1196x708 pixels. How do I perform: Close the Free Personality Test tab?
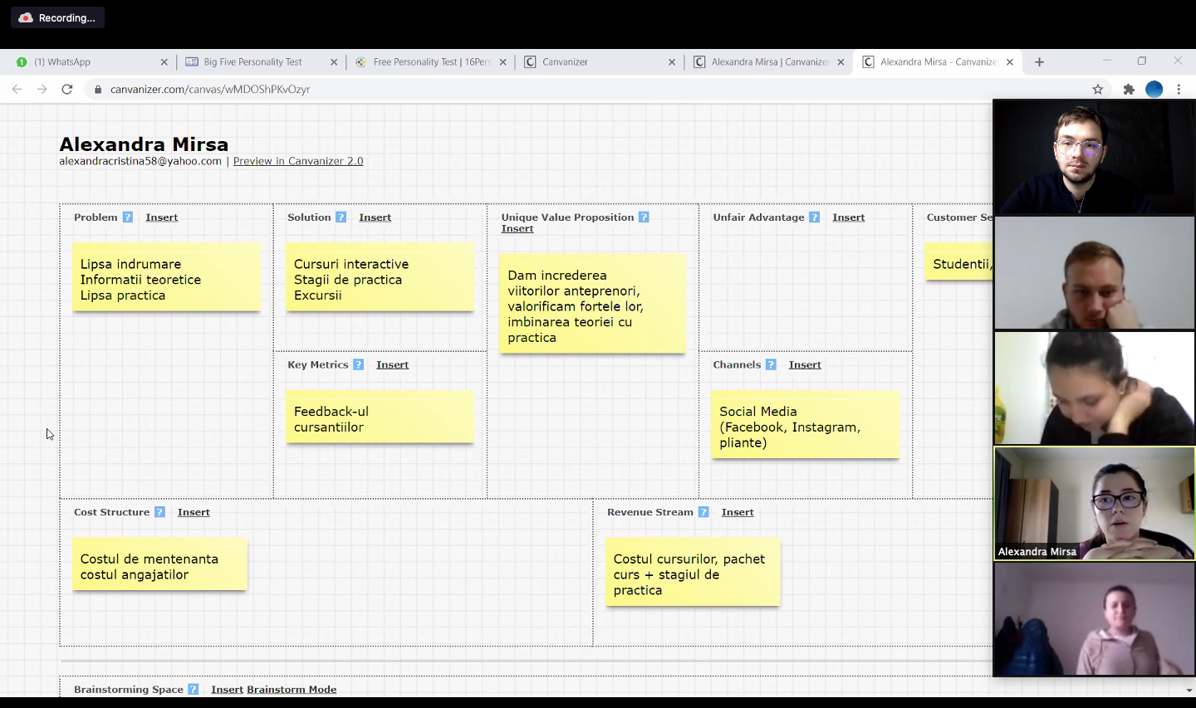coord(502,62)
